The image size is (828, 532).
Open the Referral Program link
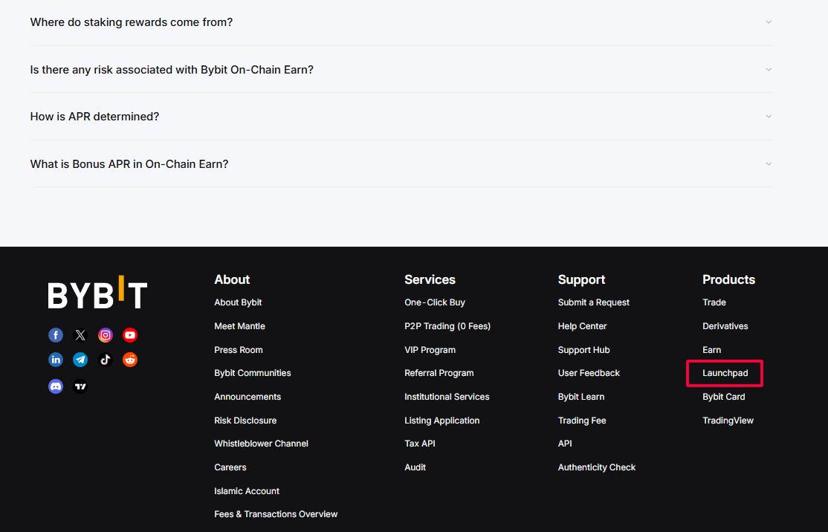coord(439,373)
